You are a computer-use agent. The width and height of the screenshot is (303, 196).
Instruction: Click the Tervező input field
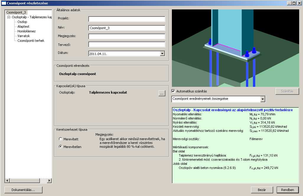(x=127, y=45)
